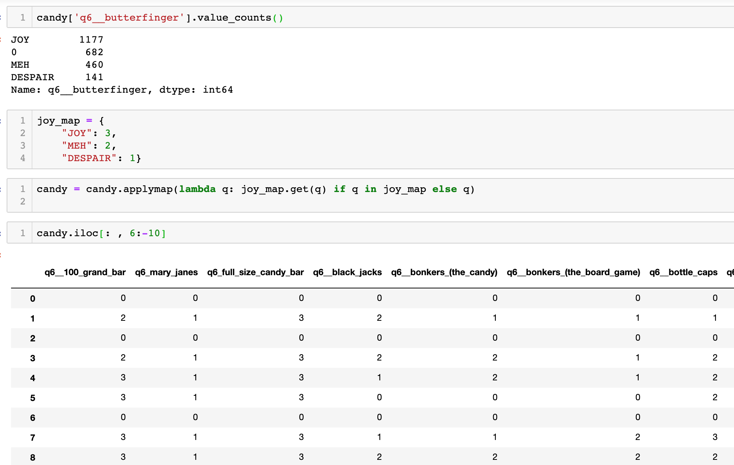Click the dtype int64 output line
Viewport: 734px width, 465px height.
(121, 89)
